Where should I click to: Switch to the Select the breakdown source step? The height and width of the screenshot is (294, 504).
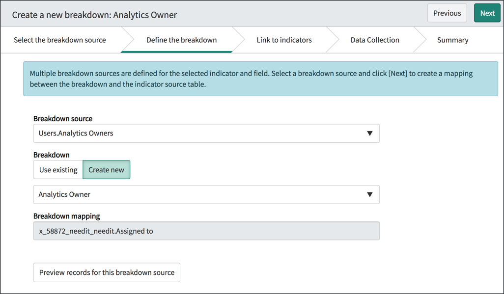[60, 40]
